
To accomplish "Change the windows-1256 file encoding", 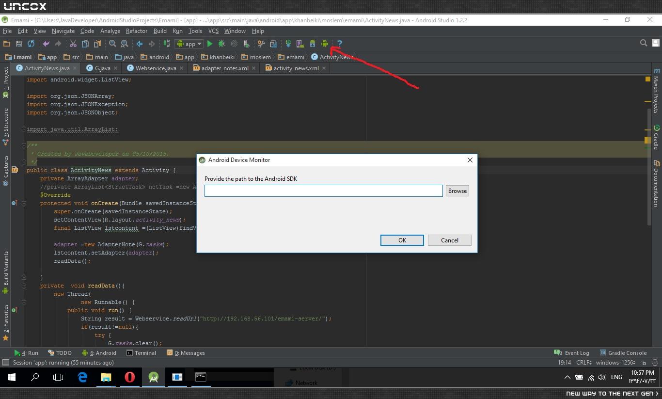I will (616, 363).
